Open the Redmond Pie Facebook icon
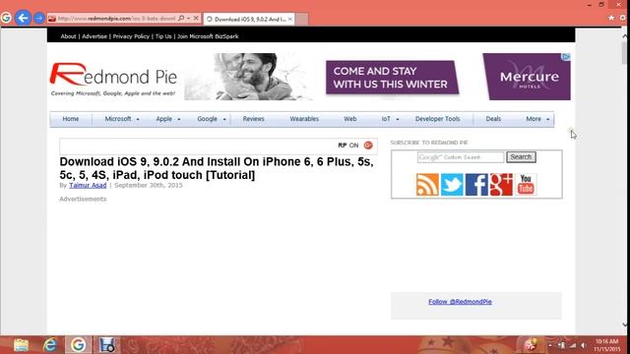Screen dimensions: 630x354 (476, 185)
